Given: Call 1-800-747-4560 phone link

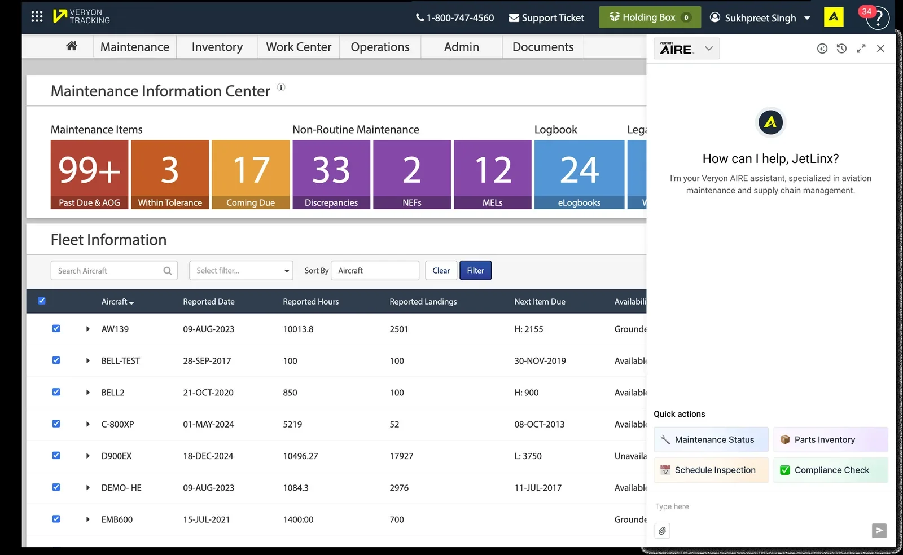Looking at the screenshot, I should click(x=455, y=17).
